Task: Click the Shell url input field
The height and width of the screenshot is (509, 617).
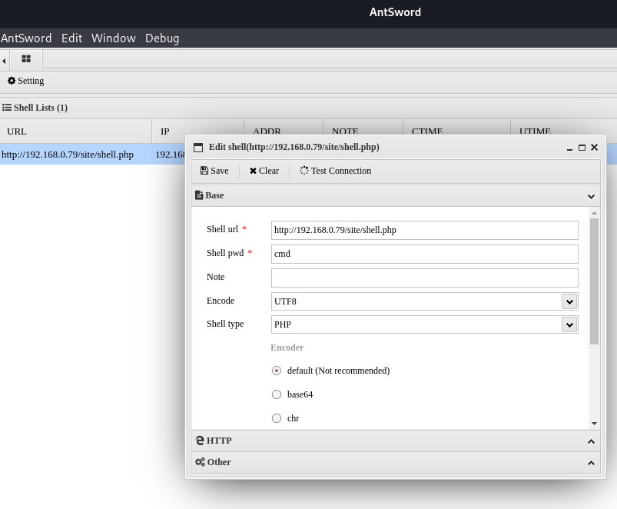Action: (x=425, y=231)
